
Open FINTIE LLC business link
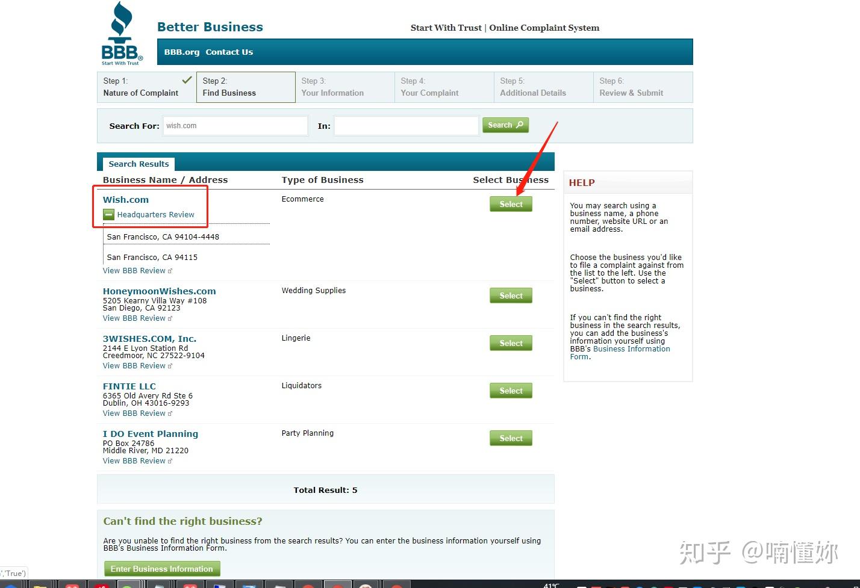tap(129, 386)
